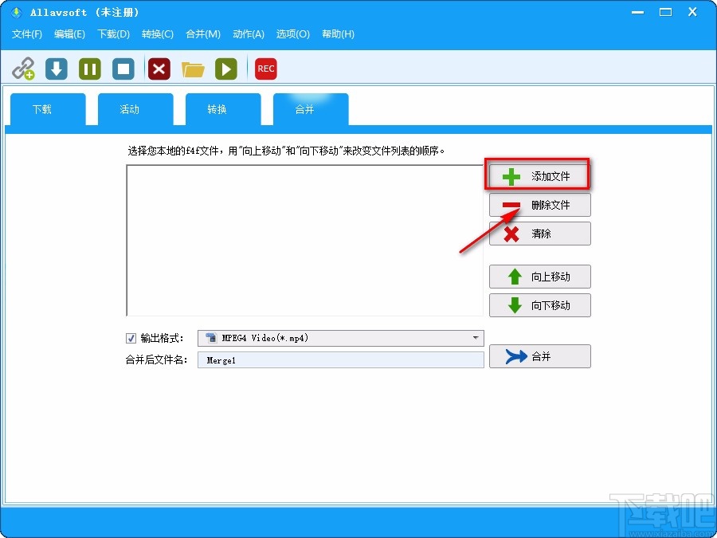Open the 下载(D) menu
The height and width of the screenshot is (538, 717).
[x=113, y=33]
